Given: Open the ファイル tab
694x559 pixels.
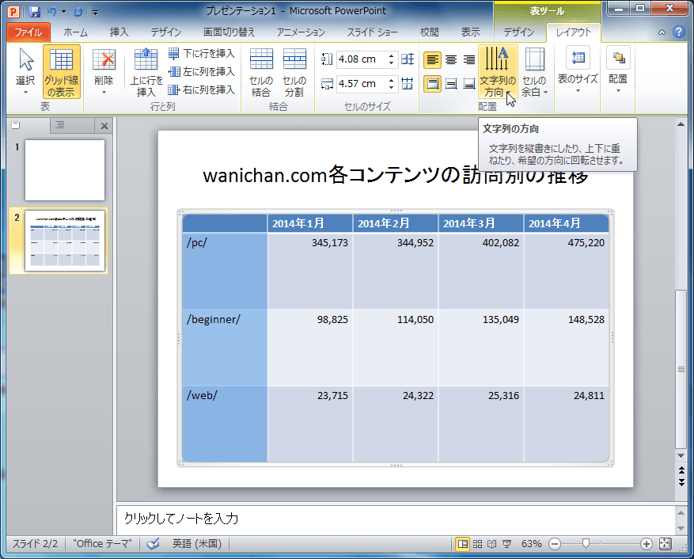Looking at the screenshot, I should (x=28, y=32).
